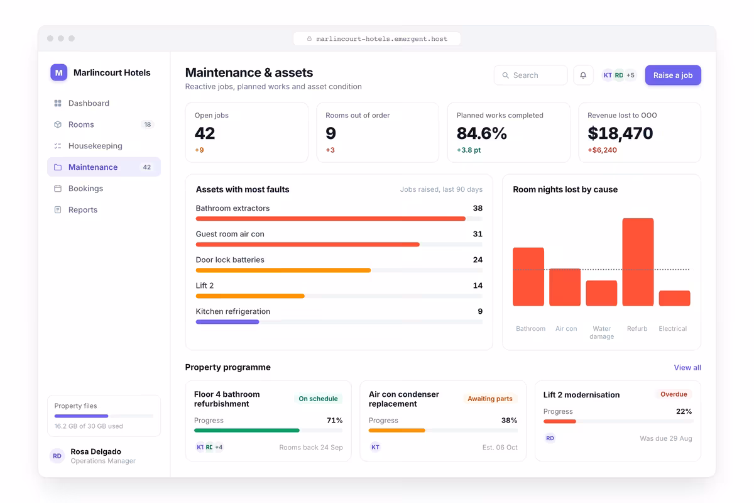Open Housekeeping section
The image size is (754, 503).
pos(104,146)
